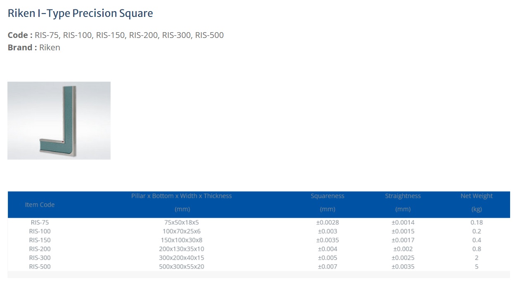This screenshot has width=513, height=290.
Task: Click the Squareness column header
Action: (328, 196)
